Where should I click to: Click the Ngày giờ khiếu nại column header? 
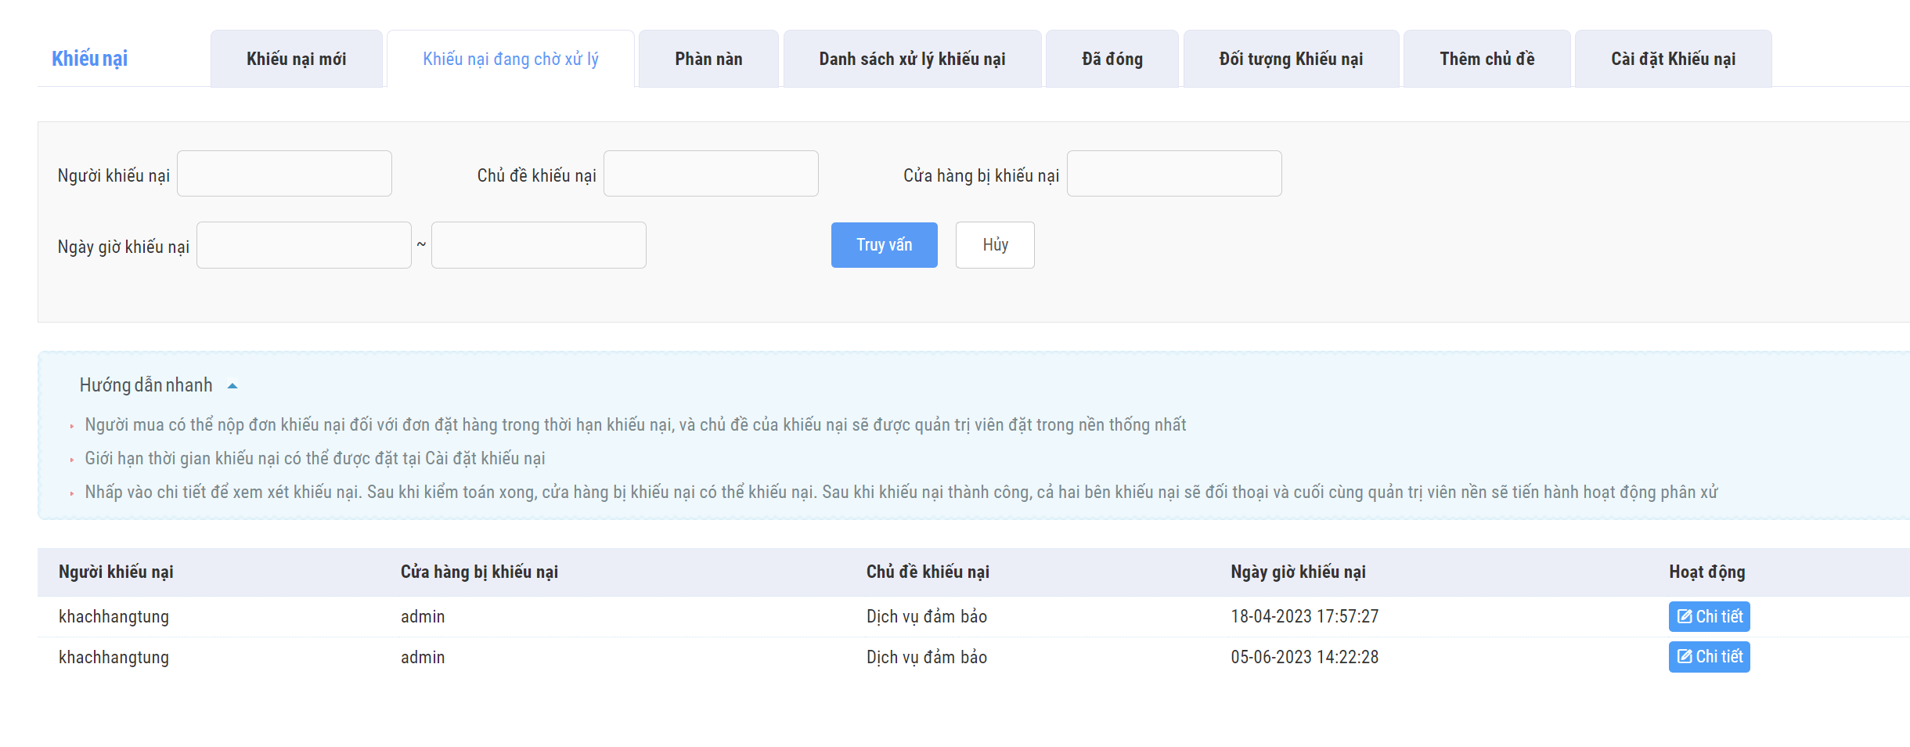1298,572
